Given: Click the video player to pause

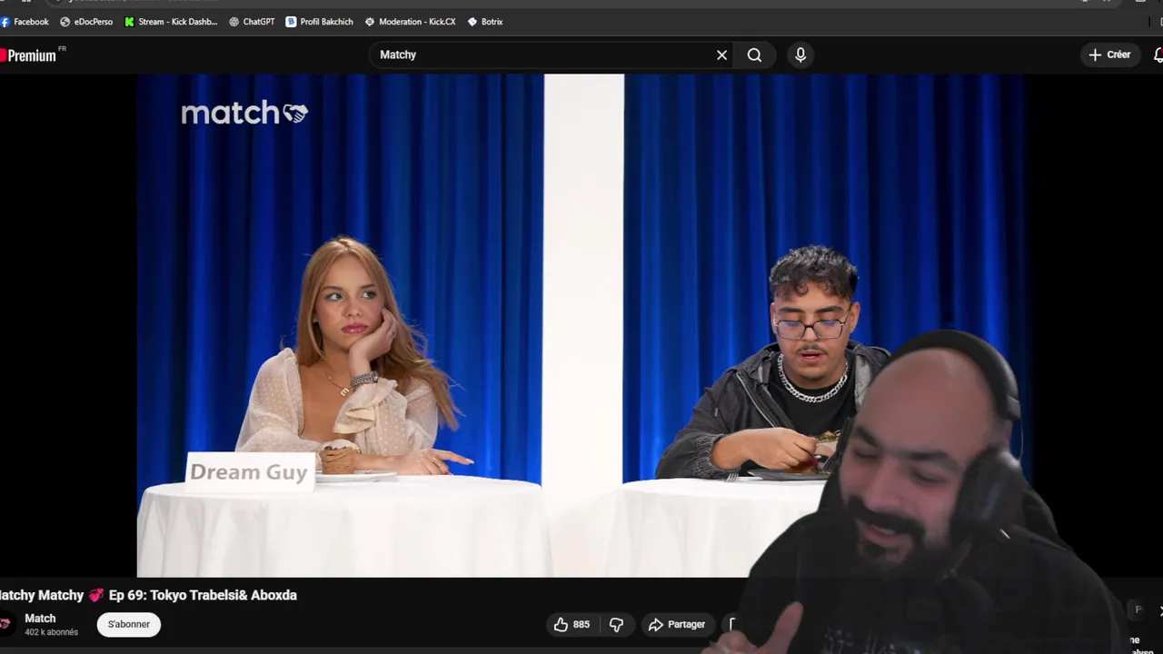Looking at the screenshot, I should tap(581, 325).
